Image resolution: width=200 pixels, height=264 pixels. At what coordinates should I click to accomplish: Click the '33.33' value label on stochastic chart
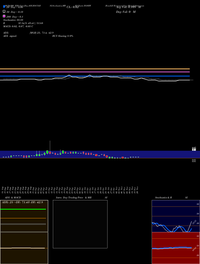tap(194, 222)
